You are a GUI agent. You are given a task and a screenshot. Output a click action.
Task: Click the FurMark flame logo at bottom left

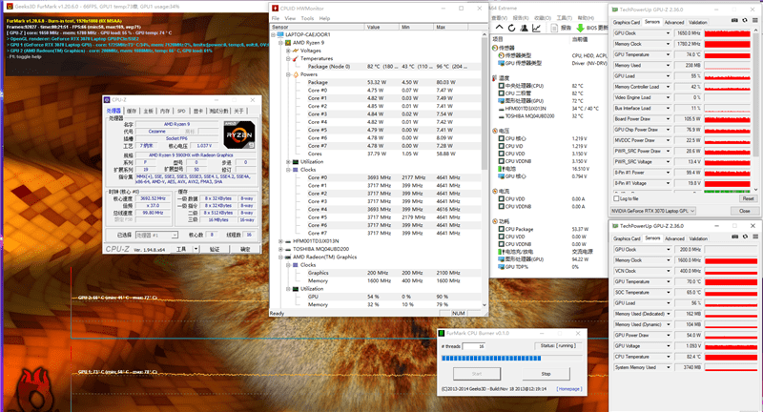[x=34, y=391]
